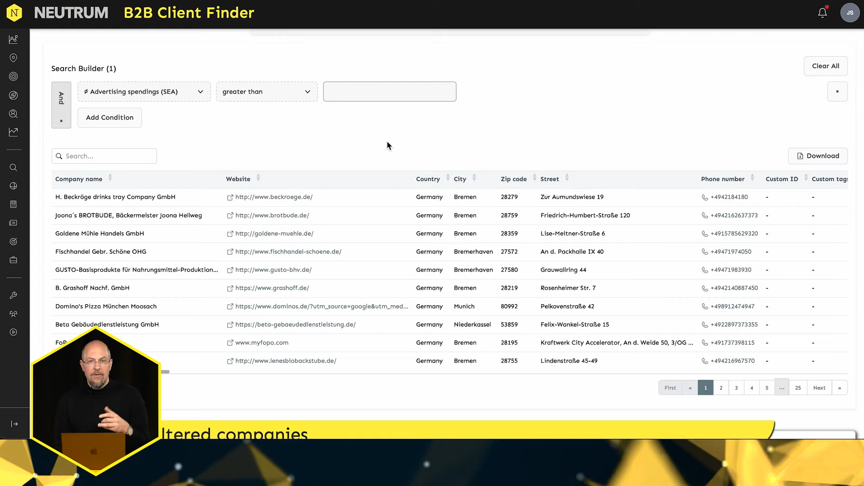Open the globe sidebar icon
This screenshot has width=864, height=486.
pyautogui.click(x=13, y=186)
